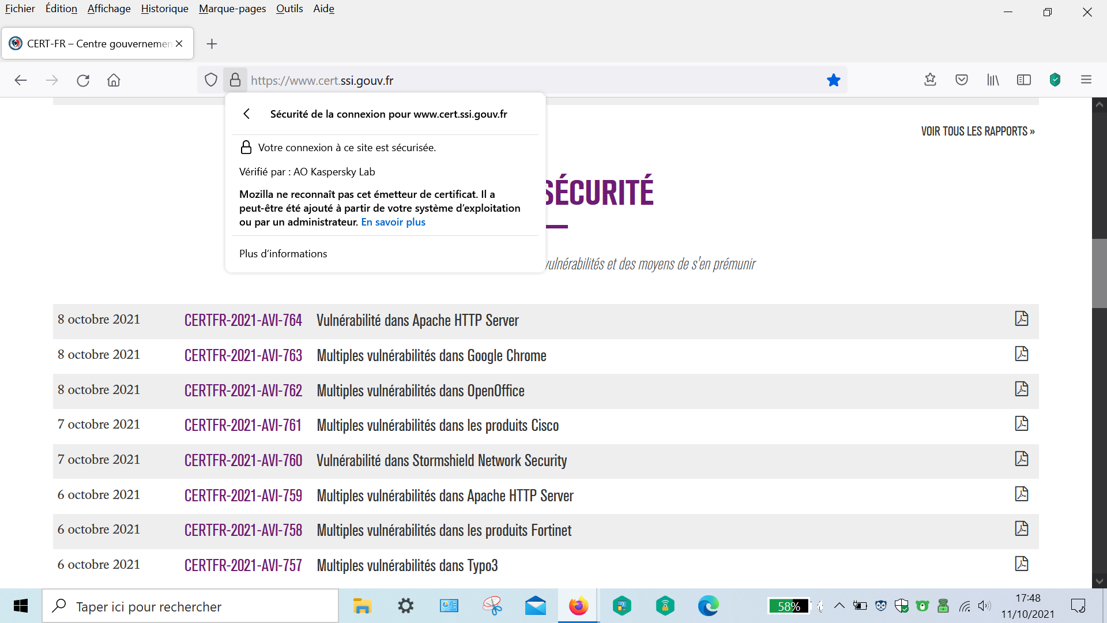1107x623 pixels.
Task: Click the En savoir plus link
Action: click(393, 222)
